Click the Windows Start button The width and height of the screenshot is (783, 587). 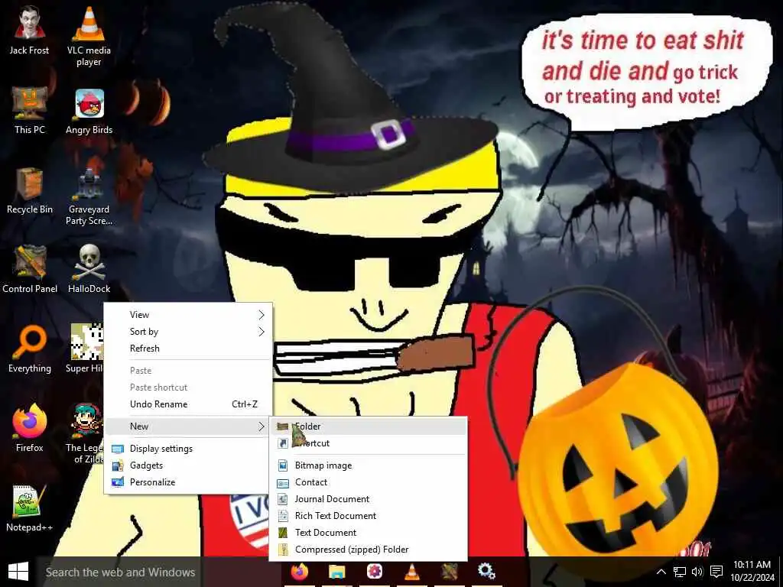pyautogui.click(x=18, y=572)
